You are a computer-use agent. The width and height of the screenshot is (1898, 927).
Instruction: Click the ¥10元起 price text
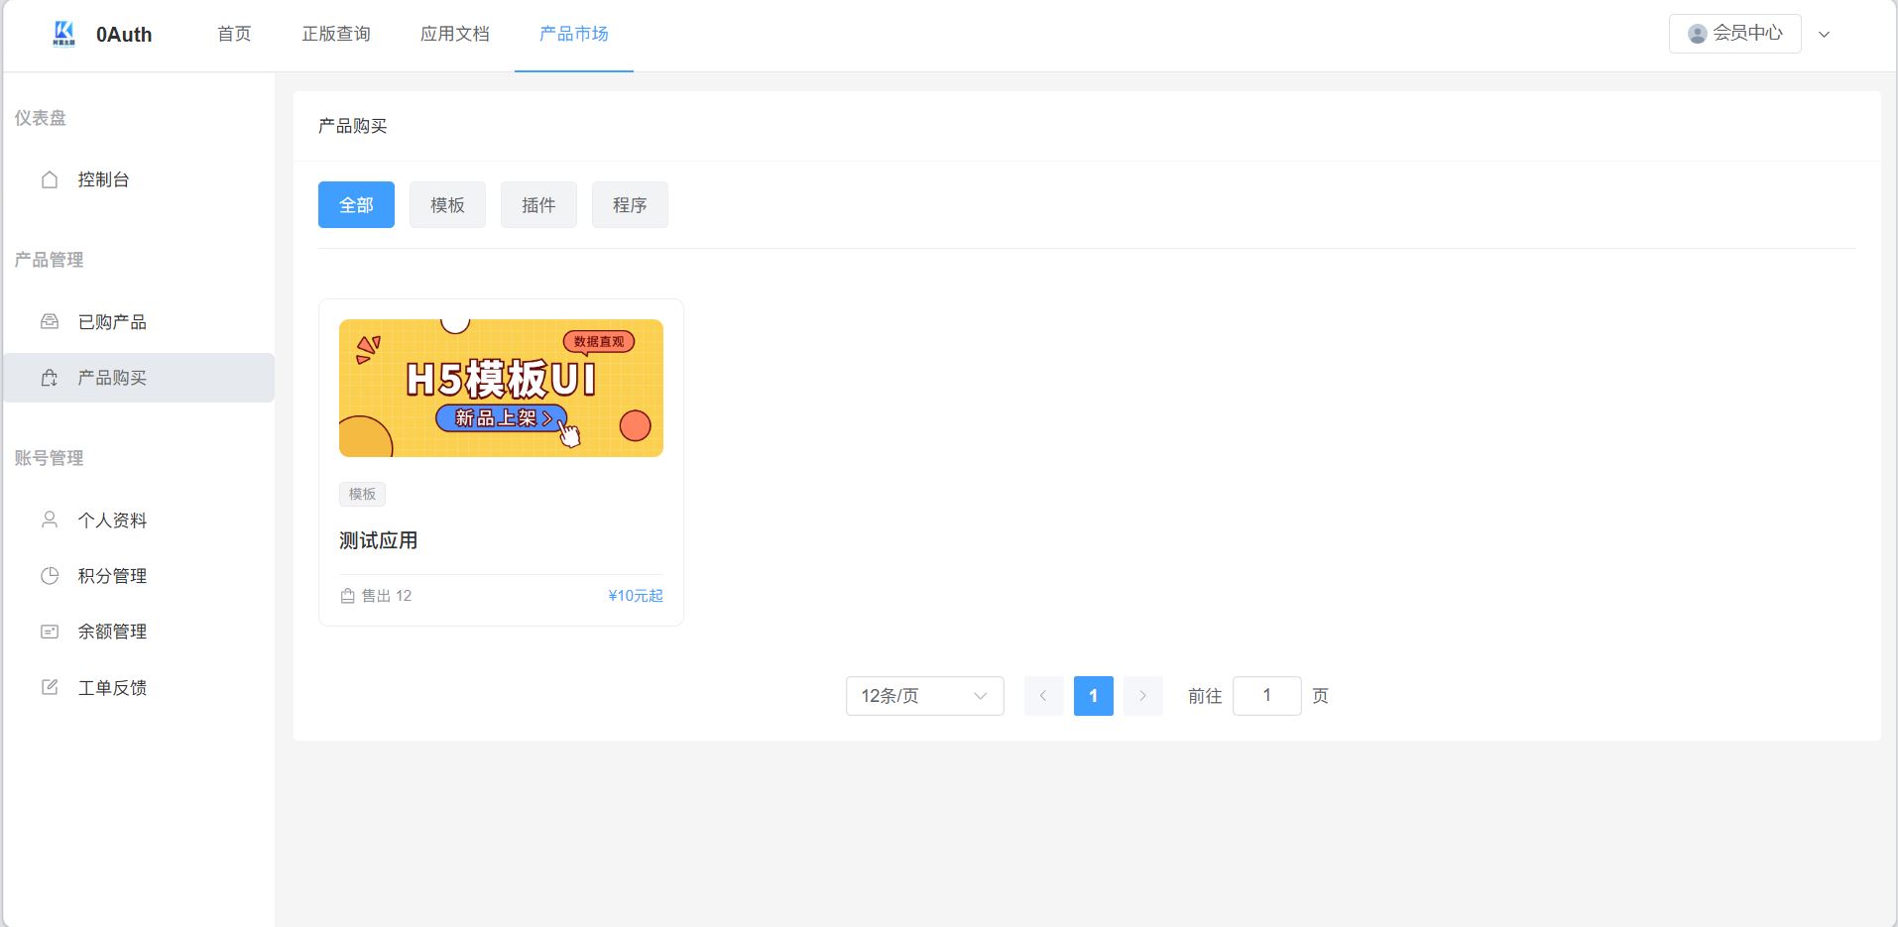coord(636,596)
